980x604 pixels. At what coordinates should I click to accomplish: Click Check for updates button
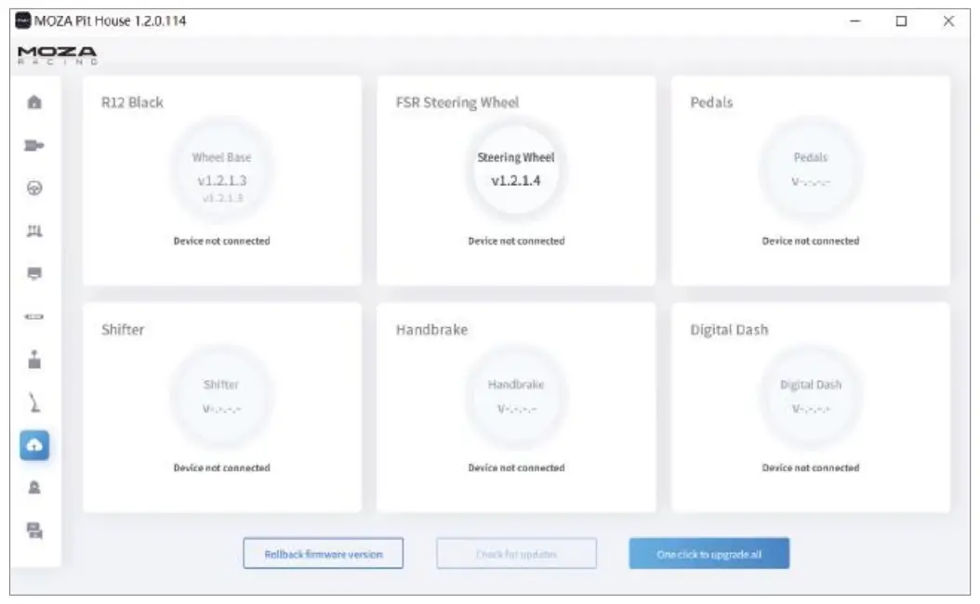(x=516, y=554)
